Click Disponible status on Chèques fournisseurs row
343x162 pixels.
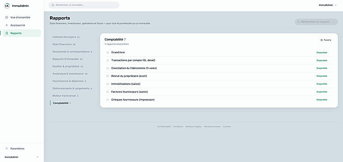(x=322, y=100)
